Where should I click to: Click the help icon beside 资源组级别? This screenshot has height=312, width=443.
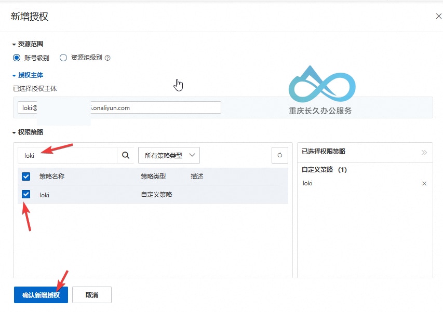108,58
